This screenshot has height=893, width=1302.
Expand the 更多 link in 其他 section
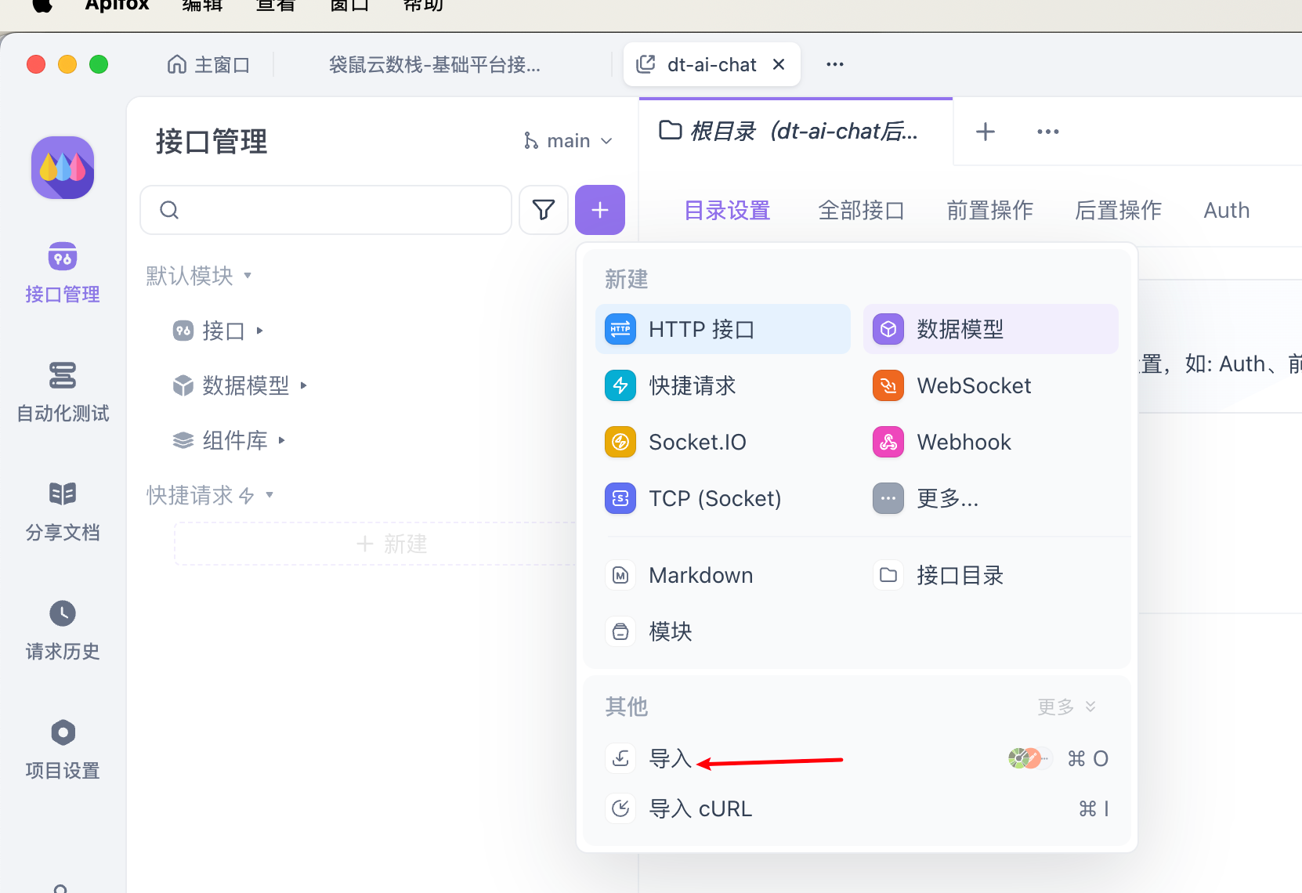pos(1066,707)
